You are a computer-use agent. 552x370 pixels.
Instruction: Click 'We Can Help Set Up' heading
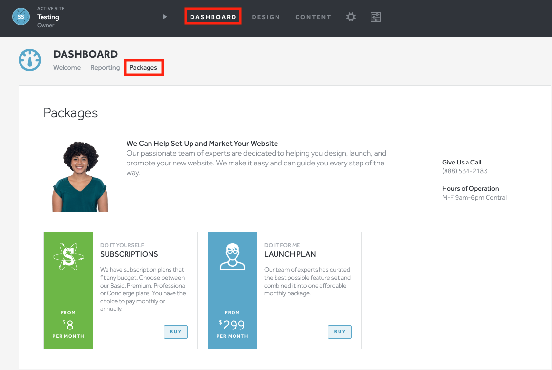click(202, 144)
